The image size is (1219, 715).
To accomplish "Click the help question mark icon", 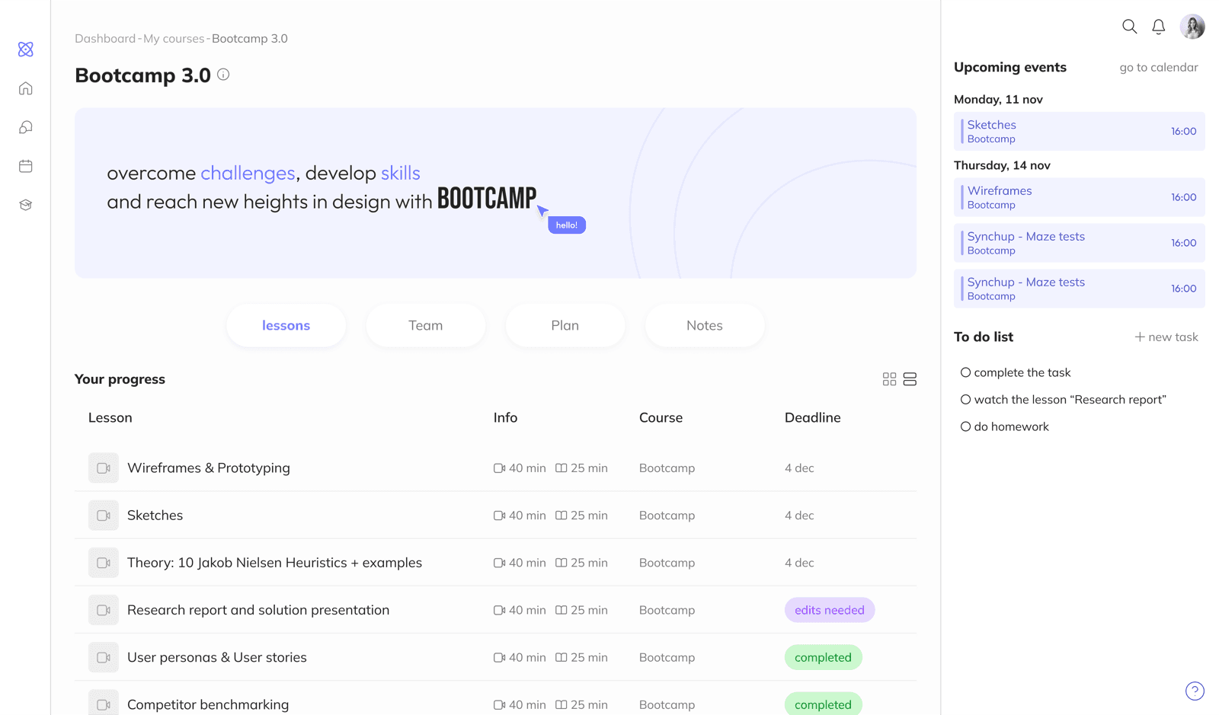I will click(x=1195, y=691).
